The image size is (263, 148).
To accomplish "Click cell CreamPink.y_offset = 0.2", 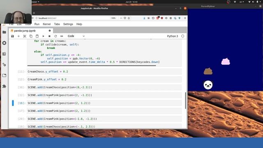I will coord(104,79).
